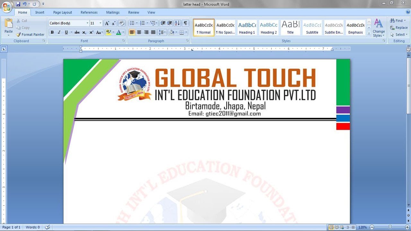The width and height of the screenshot is (411, 231).
Task: Save the document from Quick Access Toolbar
Action: click(x=18, y=4)
